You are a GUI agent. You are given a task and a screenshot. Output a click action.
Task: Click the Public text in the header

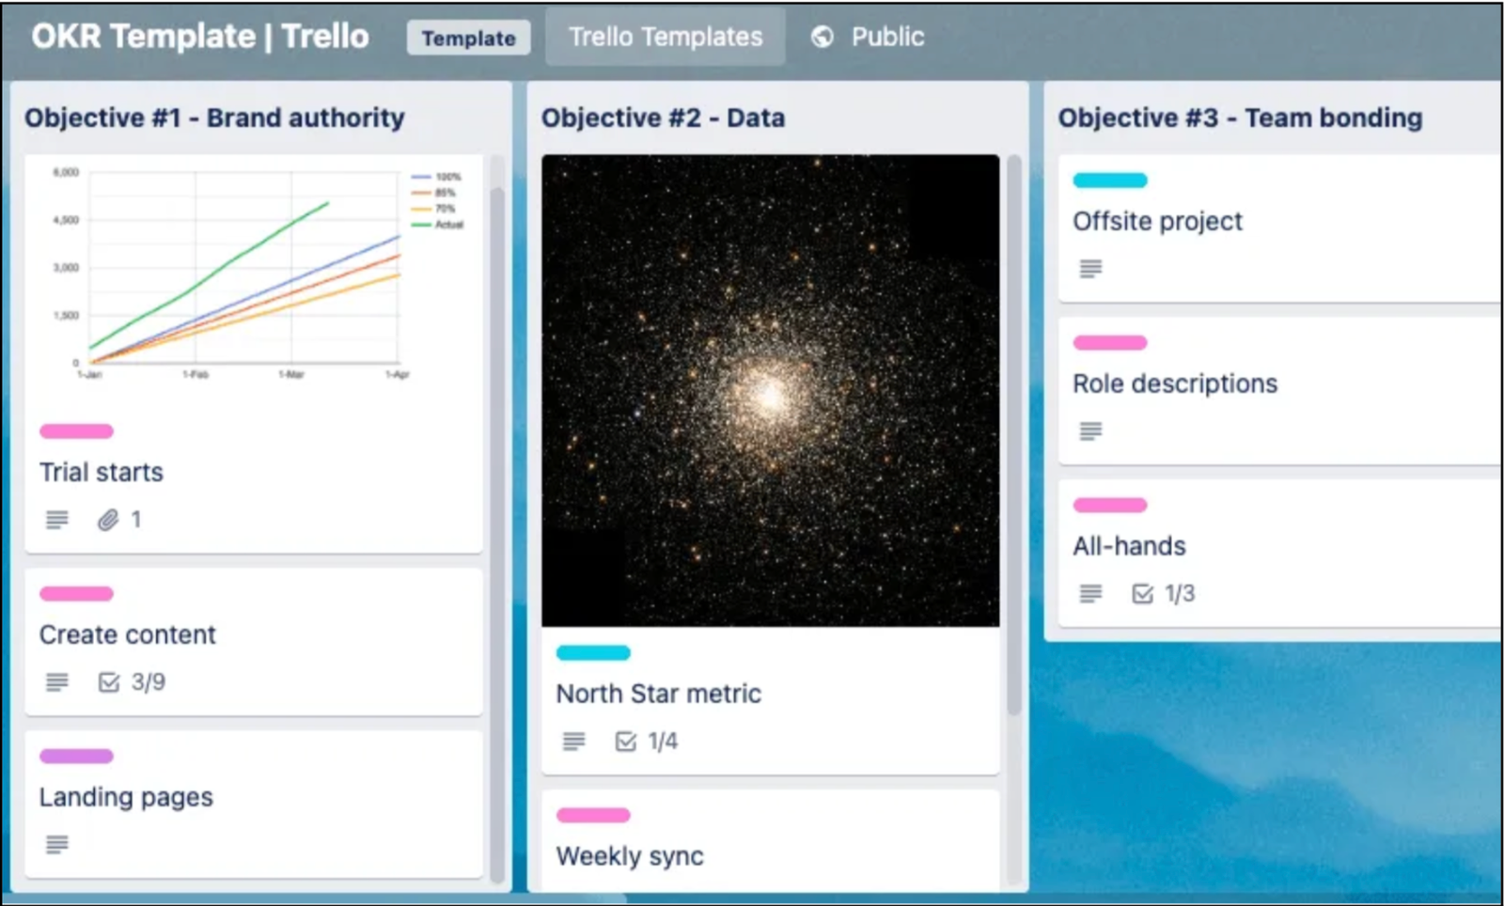(x=885, y=38)
